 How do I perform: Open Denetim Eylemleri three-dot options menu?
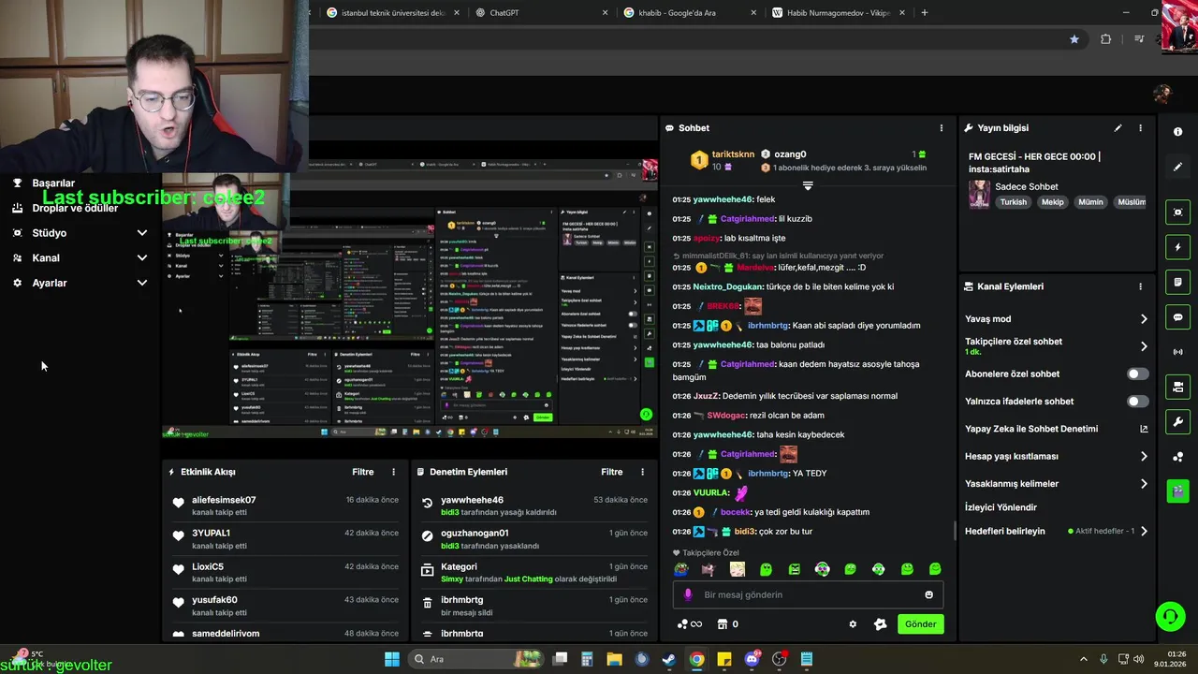642,472
